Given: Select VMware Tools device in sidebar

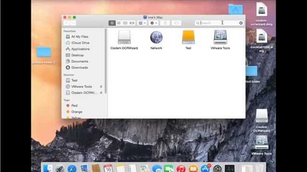Looking at the screenshot, I should [x=82, y=86].
